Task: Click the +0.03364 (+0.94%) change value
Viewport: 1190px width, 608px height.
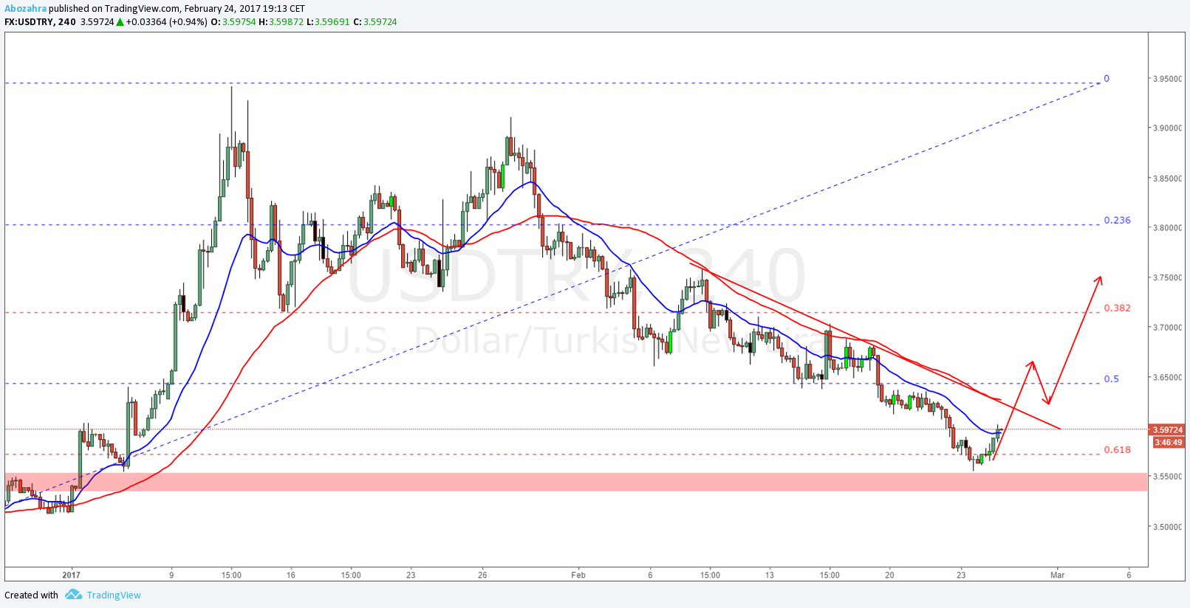Action: click(x=167, y=22)
